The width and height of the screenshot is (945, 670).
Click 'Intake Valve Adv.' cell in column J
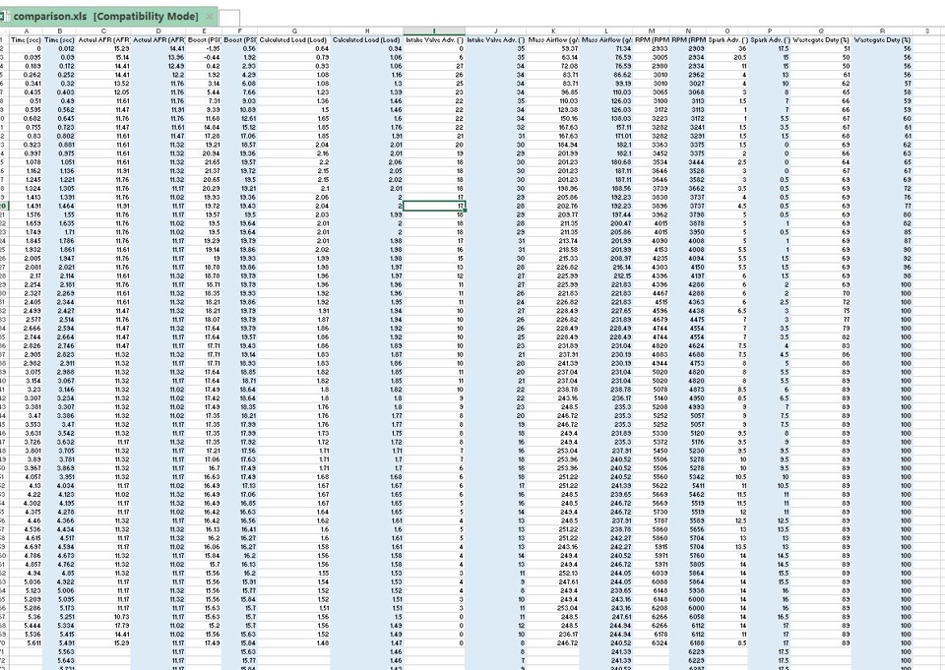click(496, 39)
